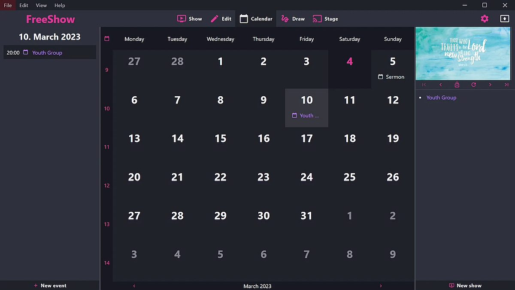Click week number 12
The width and height of the screenshot is (515, 290).
[107, 186]
